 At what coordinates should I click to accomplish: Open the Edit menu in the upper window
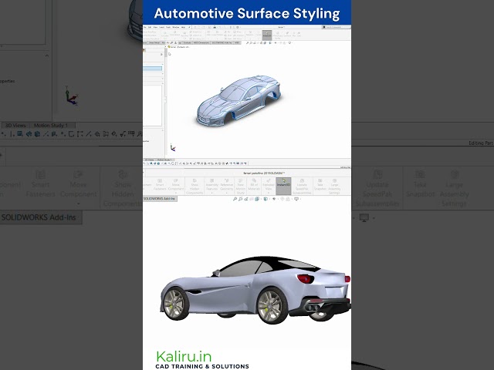point(150,27)
